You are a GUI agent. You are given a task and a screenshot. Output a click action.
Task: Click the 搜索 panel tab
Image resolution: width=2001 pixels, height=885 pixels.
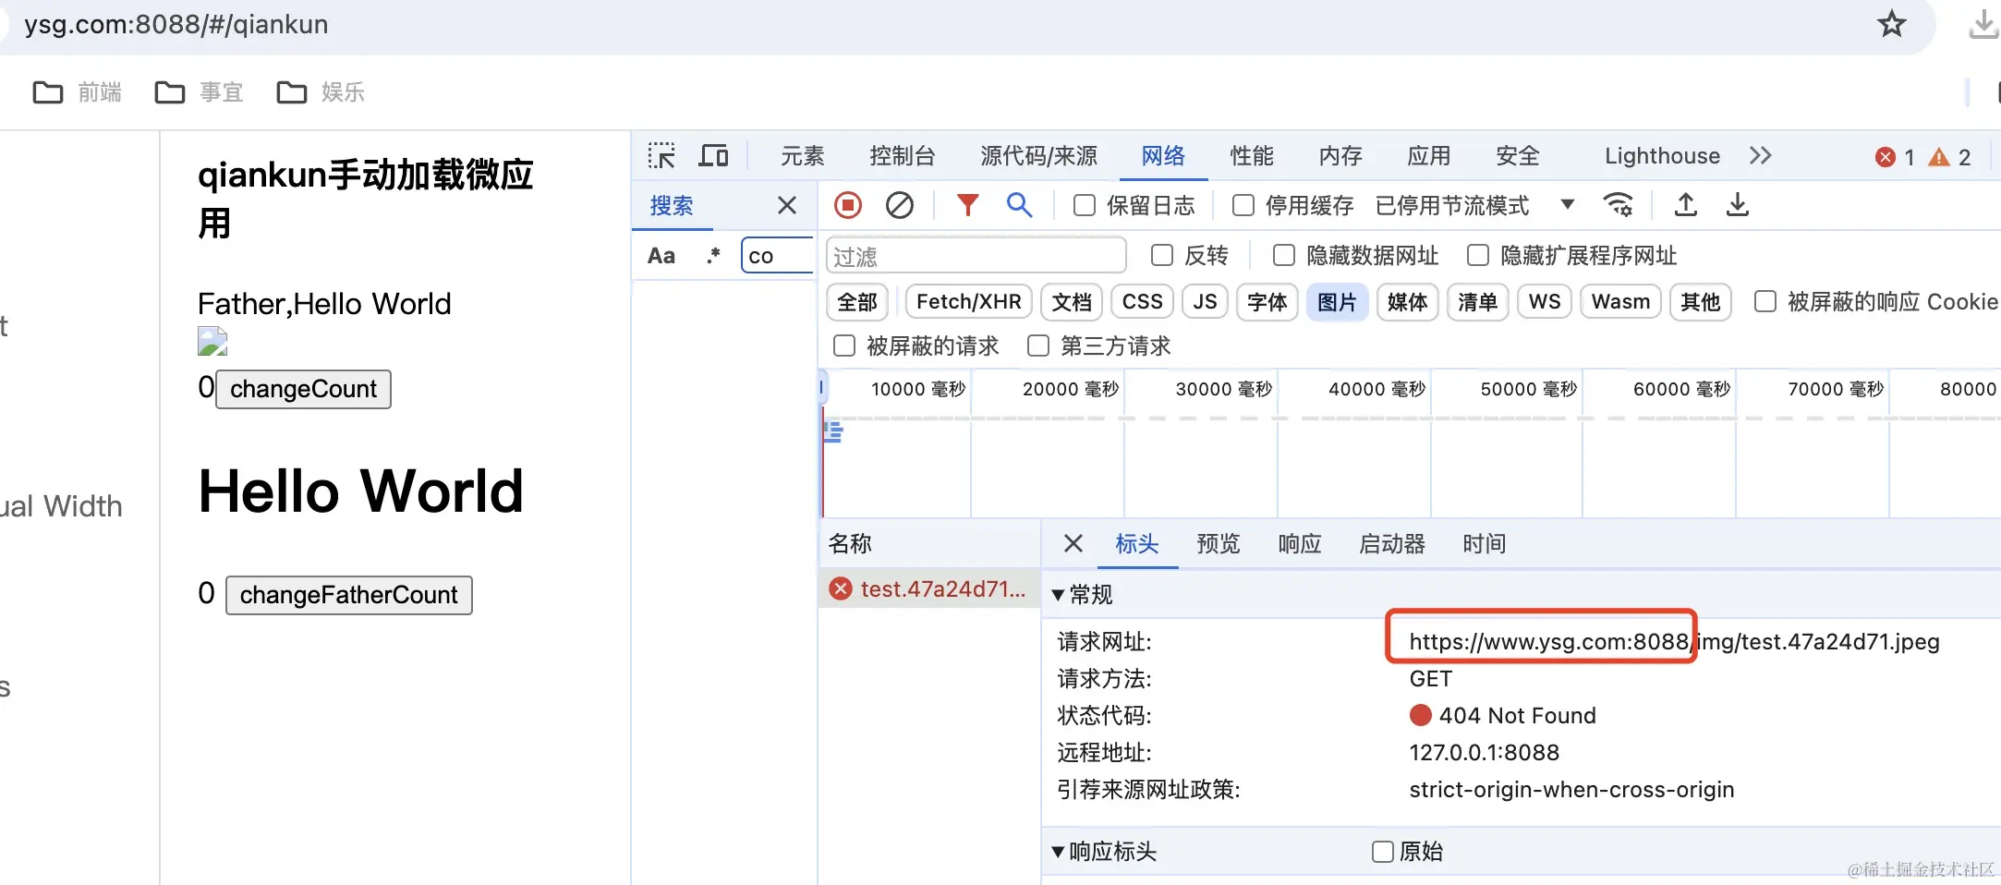tap(672, 205)
